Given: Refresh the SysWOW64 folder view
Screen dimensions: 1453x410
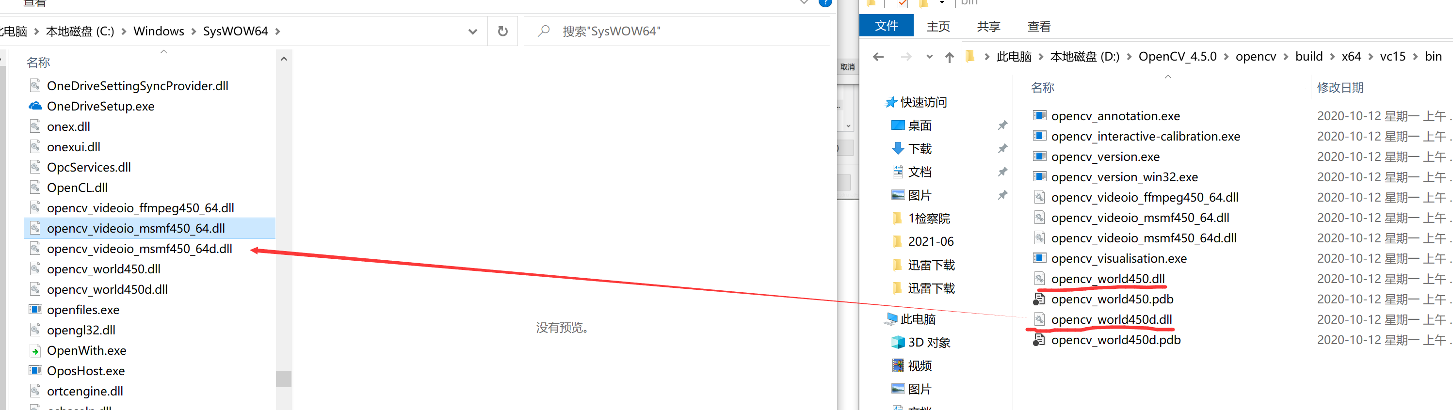Looking at the screenshot, I should tap(502, 31).
